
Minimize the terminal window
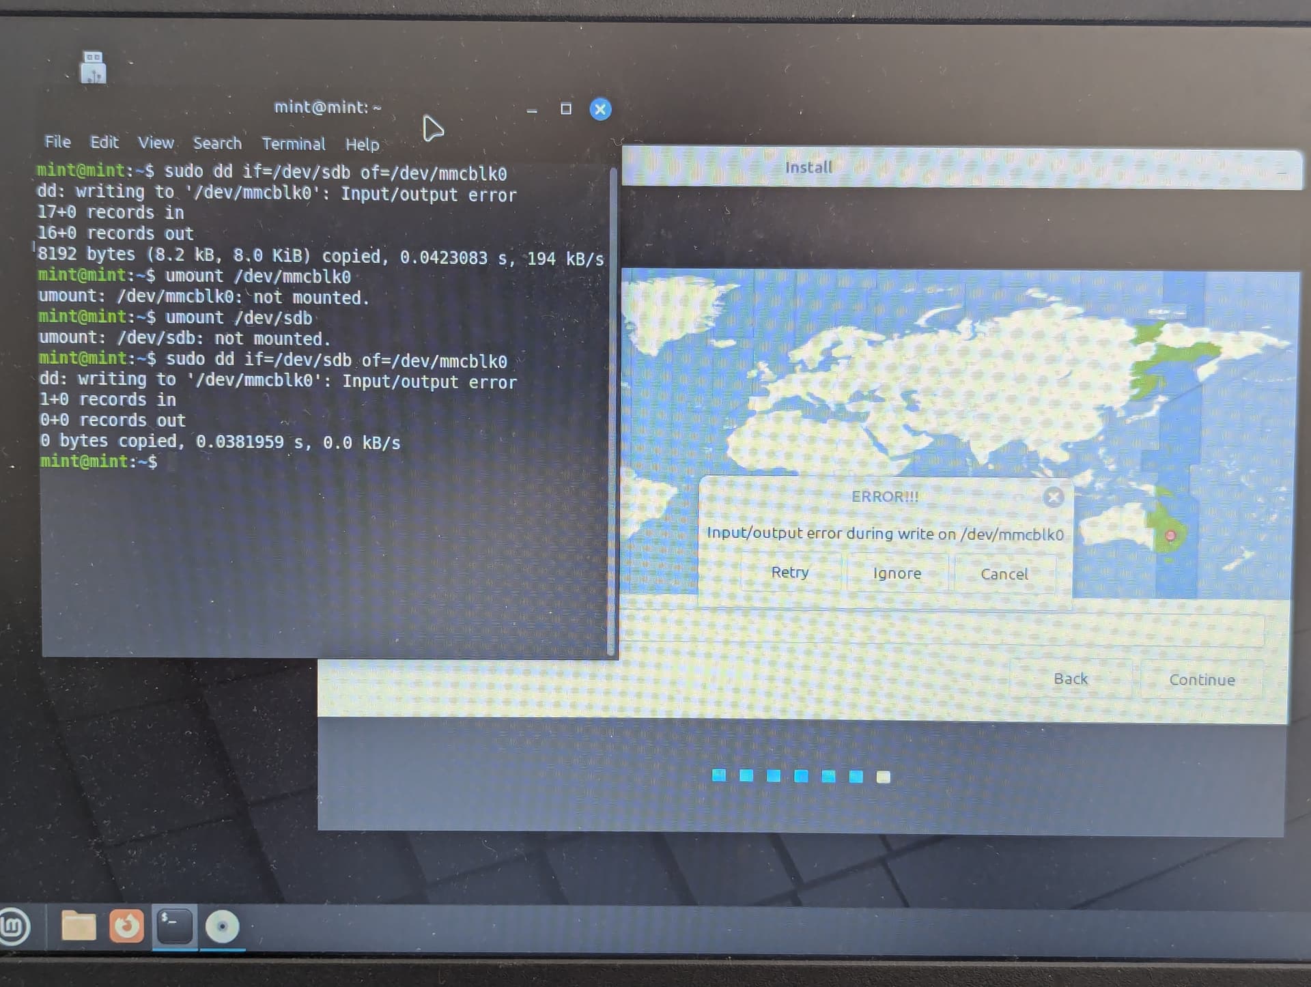[x=532, y=110]
